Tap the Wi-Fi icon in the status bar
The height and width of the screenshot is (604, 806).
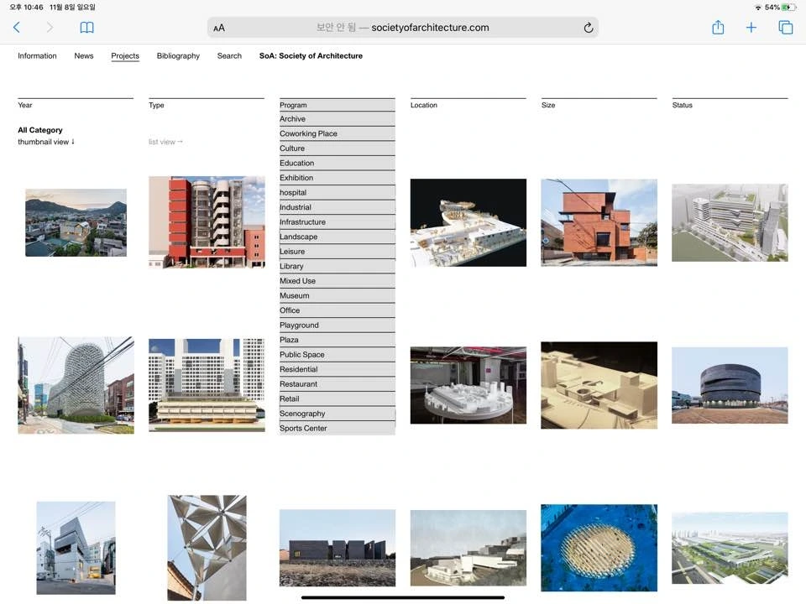pos(757,8)
